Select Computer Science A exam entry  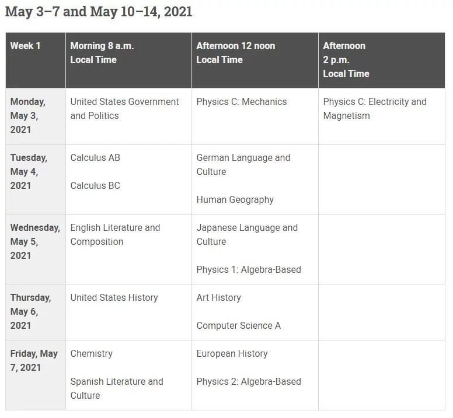[x=238, y=326]
